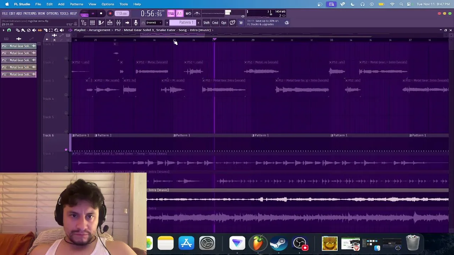Select the Mute tool in playlist

pyautogui.click(x=34, y=30)
